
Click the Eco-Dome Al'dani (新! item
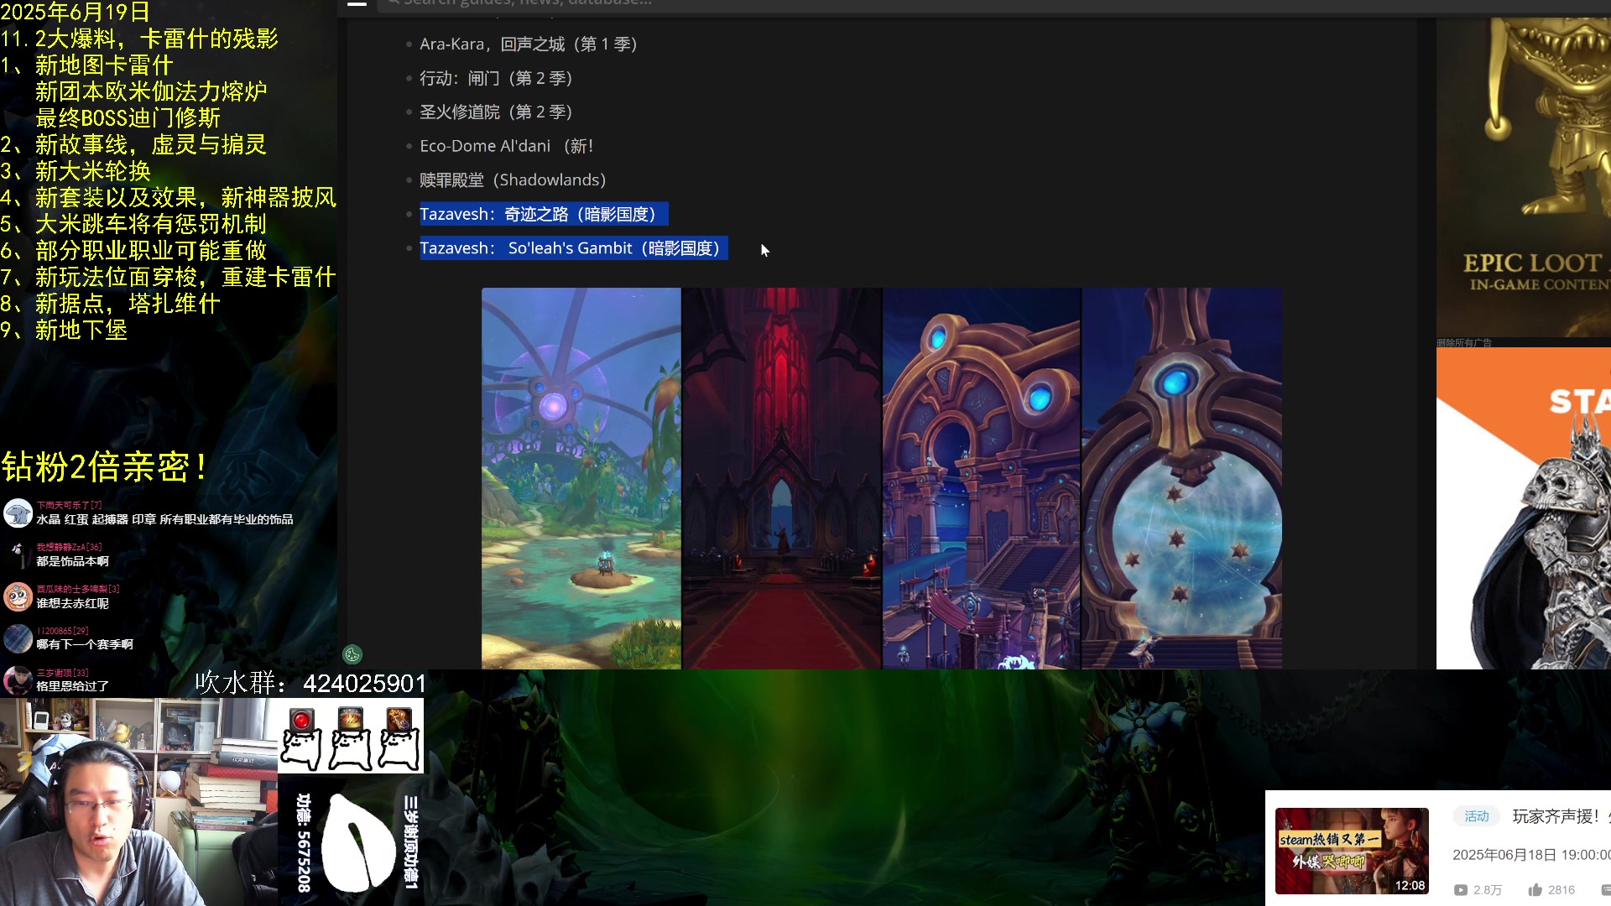pos(507,146)
